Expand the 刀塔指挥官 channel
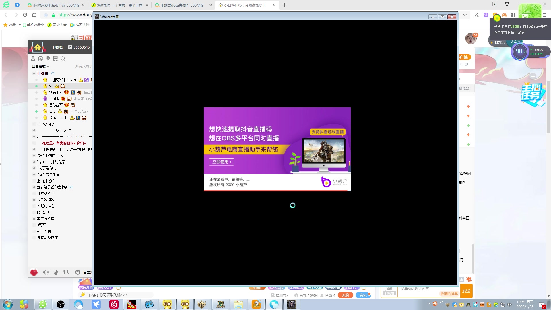The height and width of the screenshot is (310, 551). [x=34, y=206]
